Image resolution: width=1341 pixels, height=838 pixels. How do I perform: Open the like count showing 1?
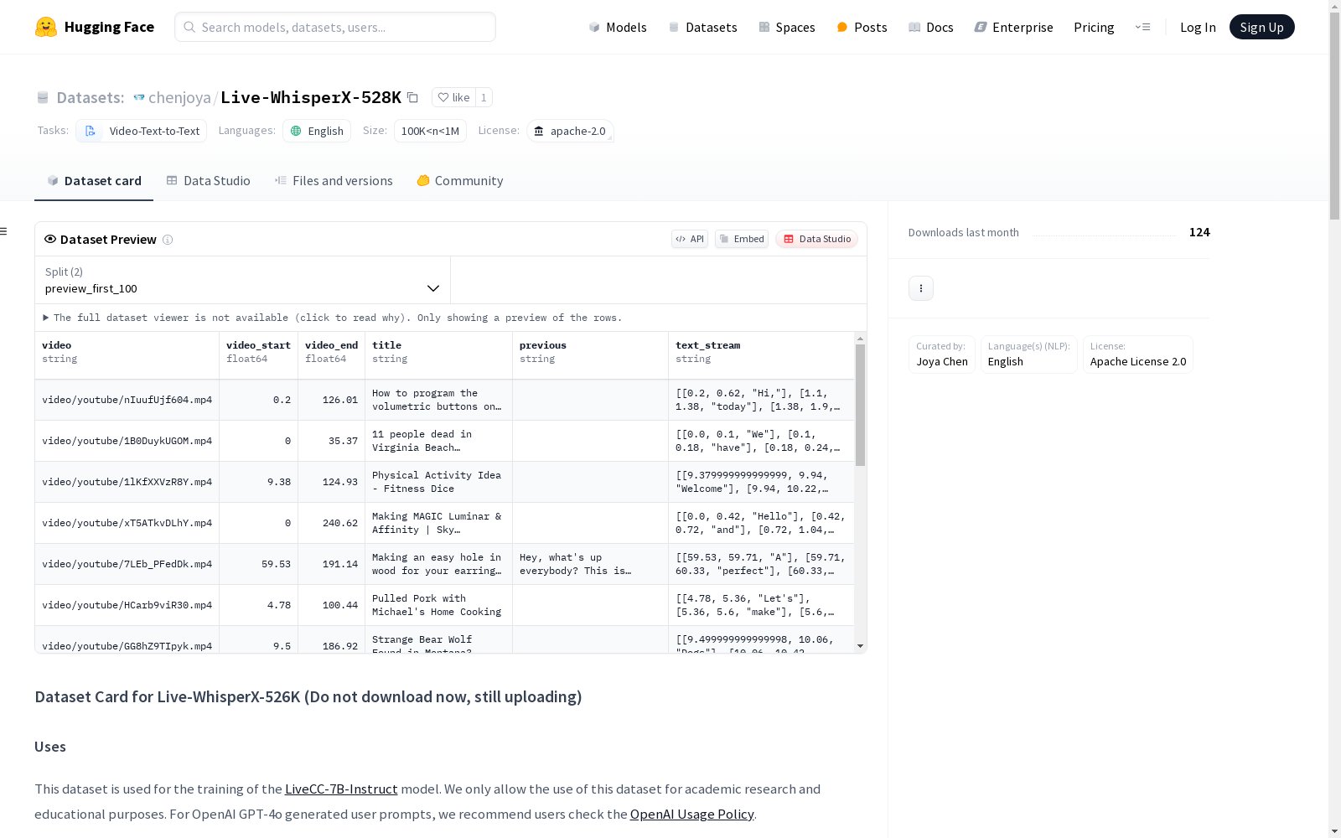click(484, 97)
